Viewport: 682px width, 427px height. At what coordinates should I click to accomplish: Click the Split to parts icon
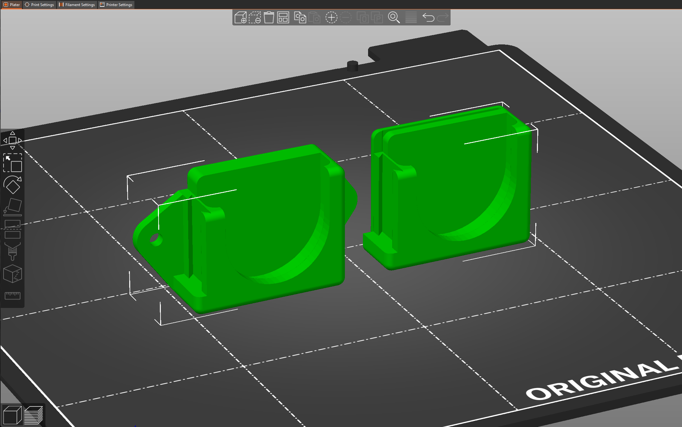[377, 17]
